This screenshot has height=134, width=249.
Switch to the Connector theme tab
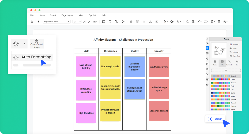229,63
